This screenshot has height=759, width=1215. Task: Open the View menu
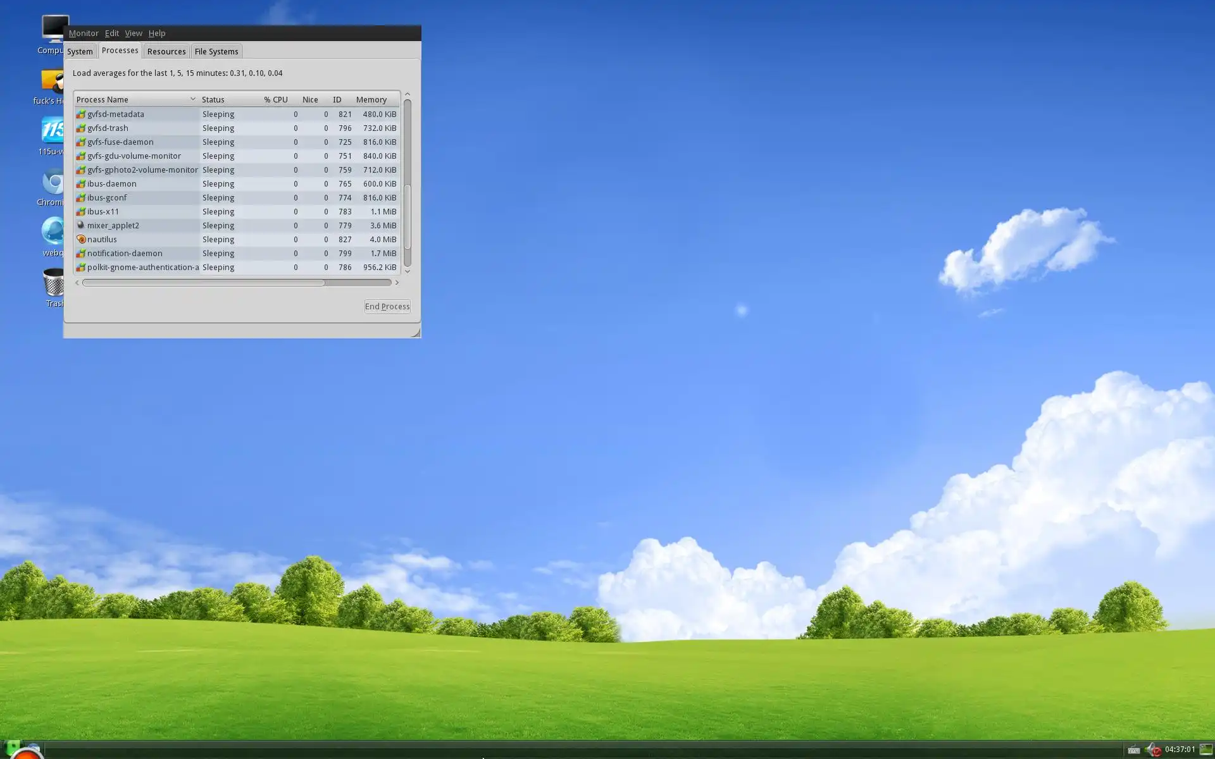pyautogui.click(x=133, y=34)
